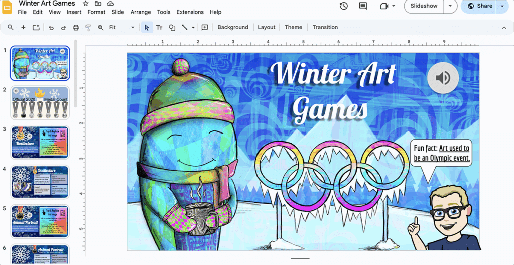Click the Winter Art Games document title
Viewport: 514px width, 265px height.
tap(47, 4)
